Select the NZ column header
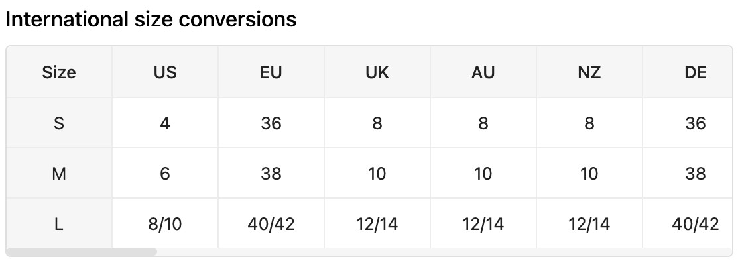Screen dimensions: 740x265 [589, 72]
